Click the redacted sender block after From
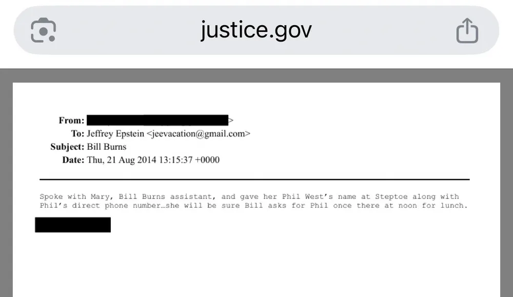Screen dimensions: 513x297 click(157, 121)
